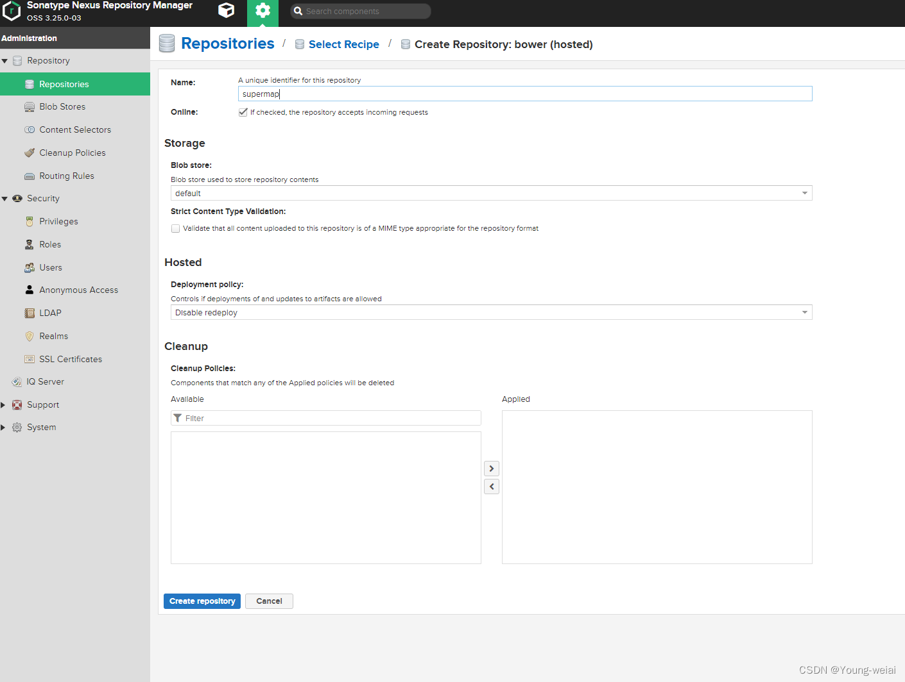Image resolution: width=905 pixels, height=682 pixels.
Task: Click the large Repositories database breadcrumb icon
Action: [167, 43]
